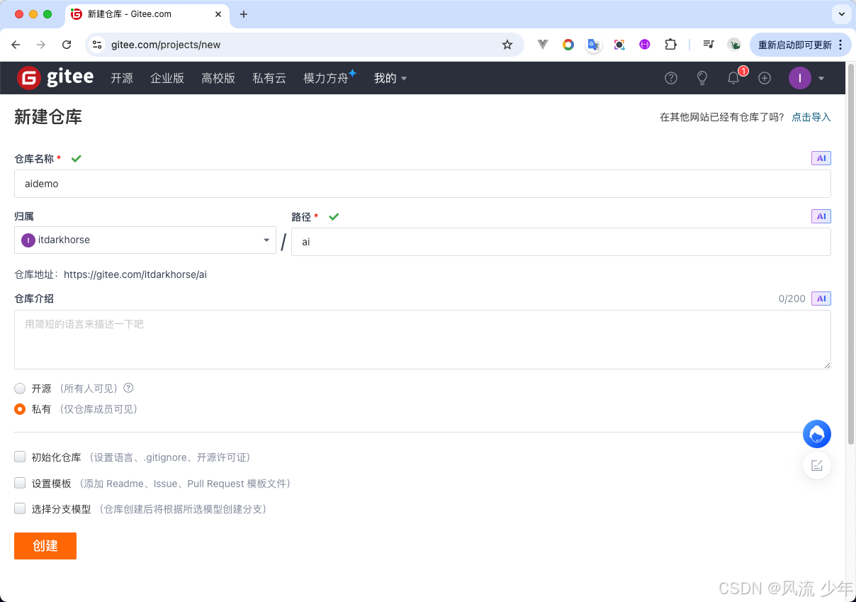Open the 企业版 nav item
The image size is (856, 602).
pyautogui.click(x=167, y=78)
